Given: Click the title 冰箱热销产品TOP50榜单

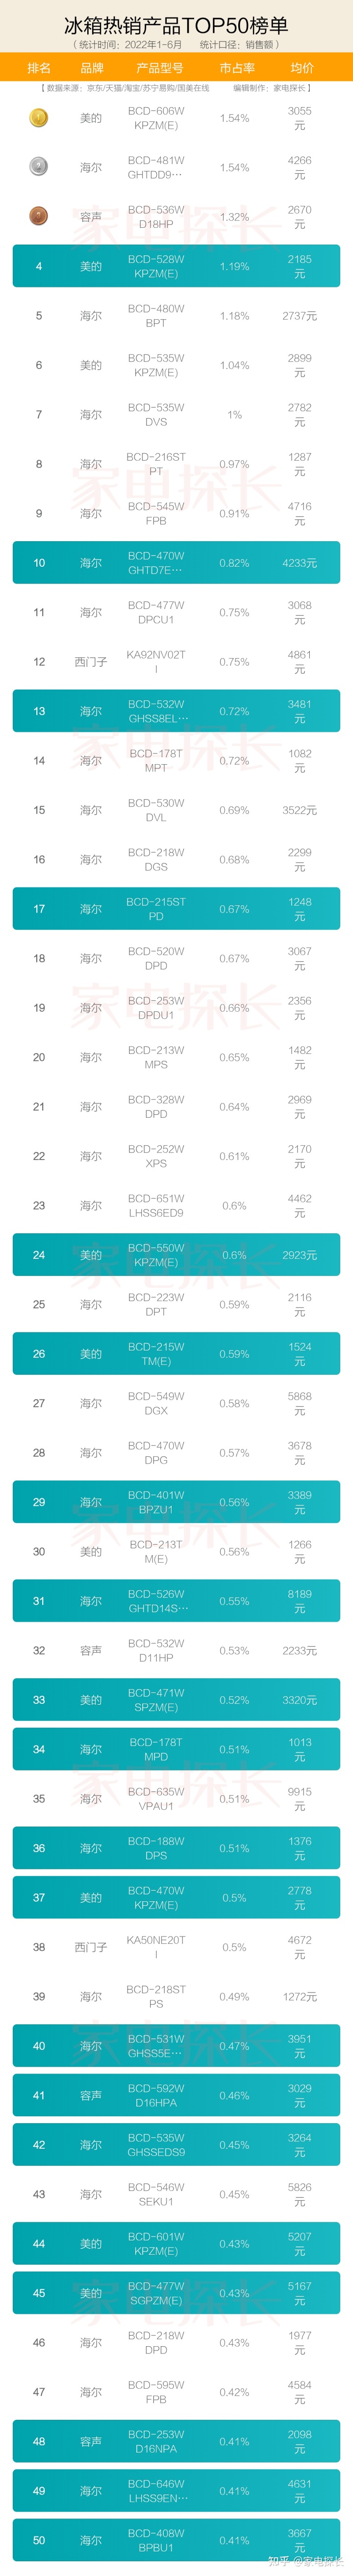Looking at the screenshot, I should coord(176,25).
